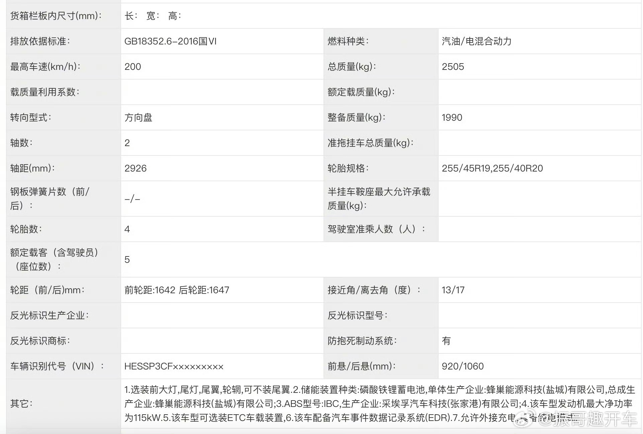Click the 振哥趣开车 watermark text
Screen dimensions: 643x434
tap(595, 419)
